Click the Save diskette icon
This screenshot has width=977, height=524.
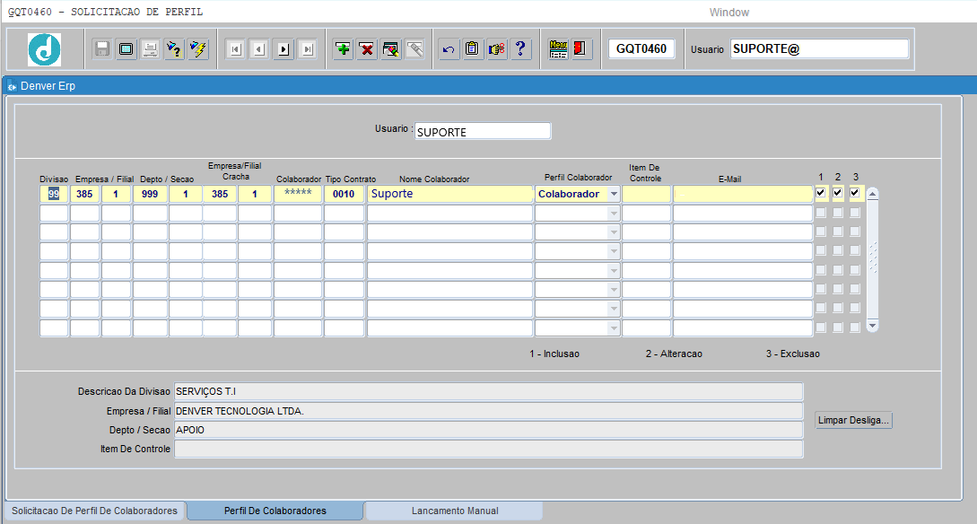click(102, 48)
